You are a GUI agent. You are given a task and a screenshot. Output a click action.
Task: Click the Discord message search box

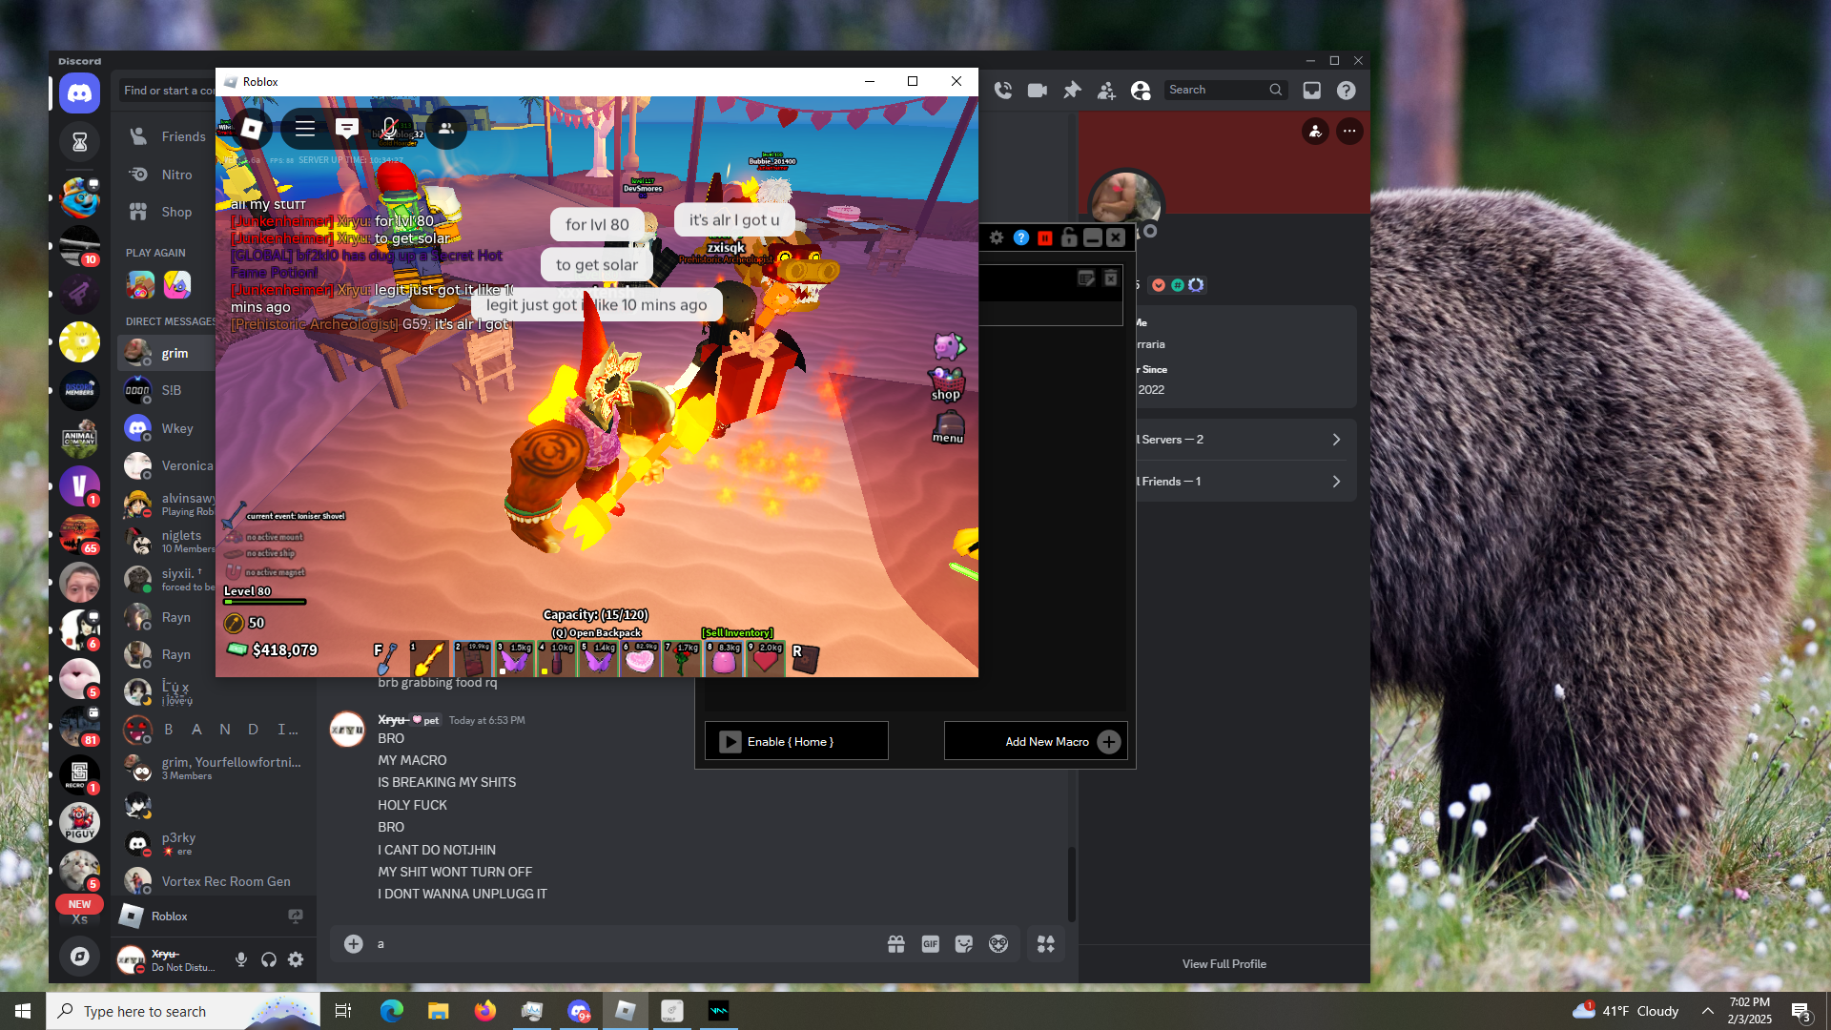pos(1225,90)
